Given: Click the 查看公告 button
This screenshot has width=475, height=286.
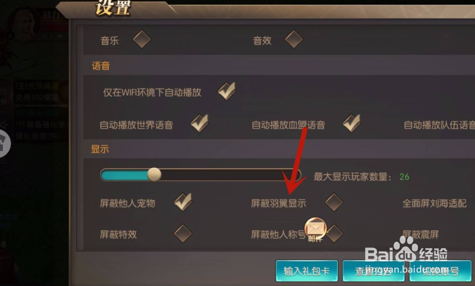Looking at the screenshot, I should pyautogui.click(x=374, y=271).
